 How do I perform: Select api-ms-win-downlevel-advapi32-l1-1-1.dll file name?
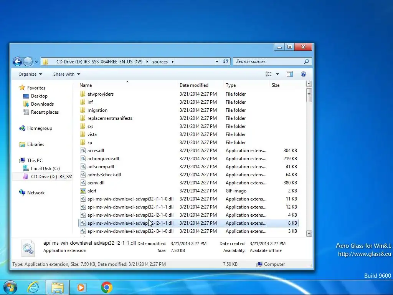130,207
